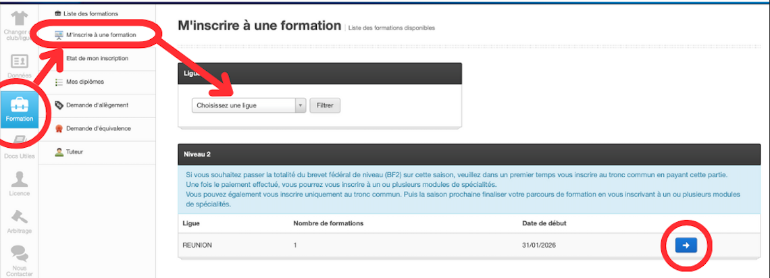This screenshot has height=278, width=770.
Task: Open the Choisissez une ligue dropdown
Action: click(243, 105)
